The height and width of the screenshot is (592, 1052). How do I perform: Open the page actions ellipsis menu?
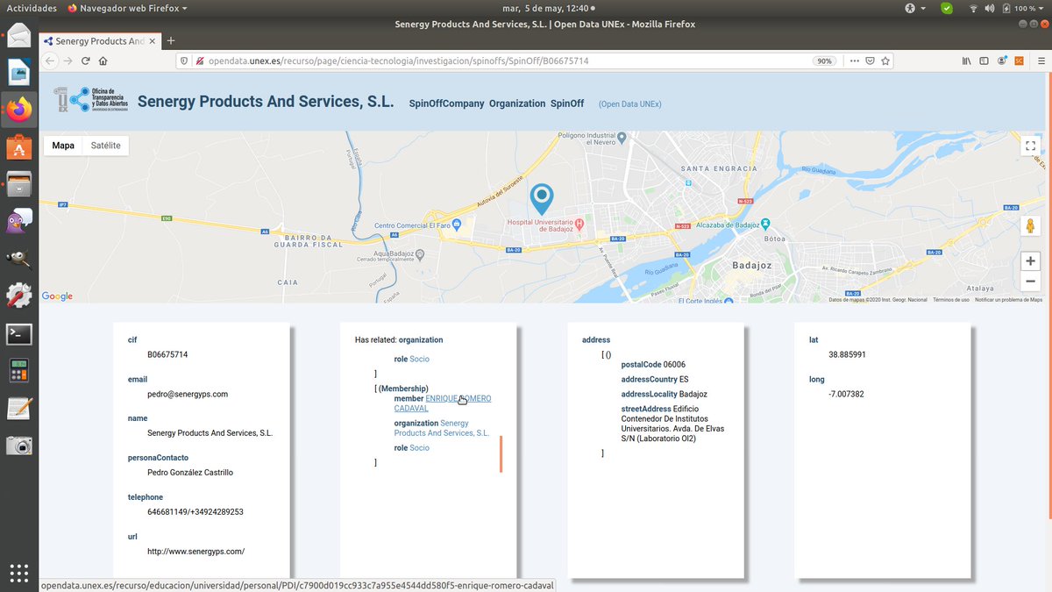point(853,61)
